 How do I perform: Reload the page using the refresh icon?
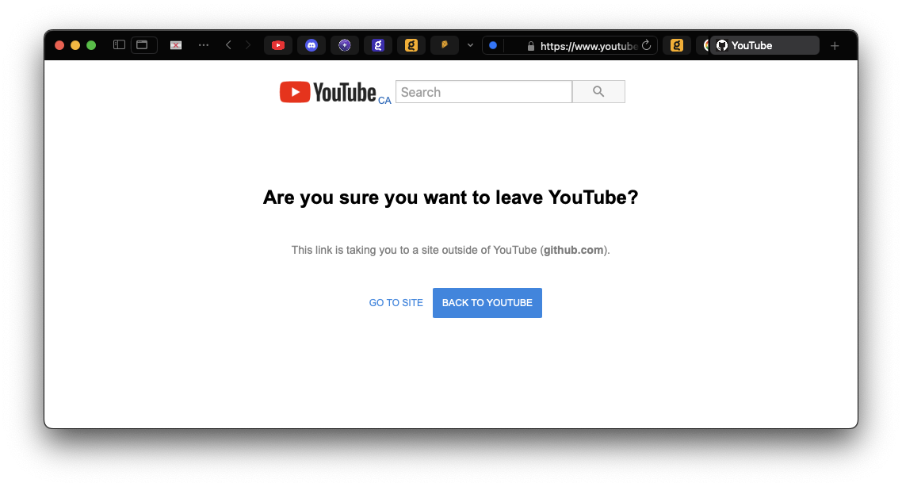coord(647,45)
